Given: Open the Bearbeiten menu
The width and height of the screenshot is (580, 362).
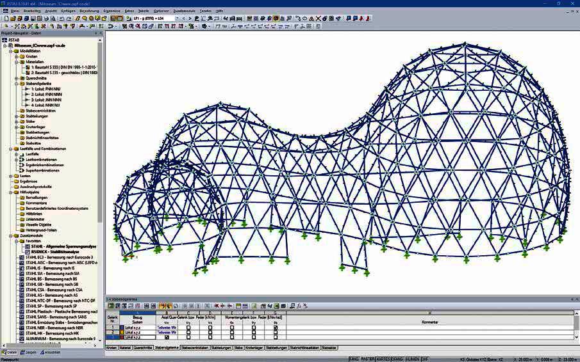Looking at the screenshot, I should (x=32, y=11).
